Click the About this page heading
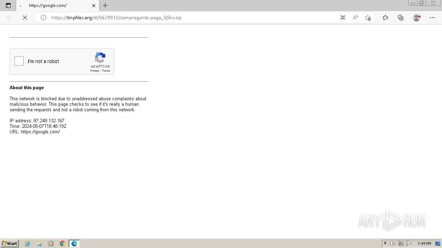The image size is (442, 248). 27,88
